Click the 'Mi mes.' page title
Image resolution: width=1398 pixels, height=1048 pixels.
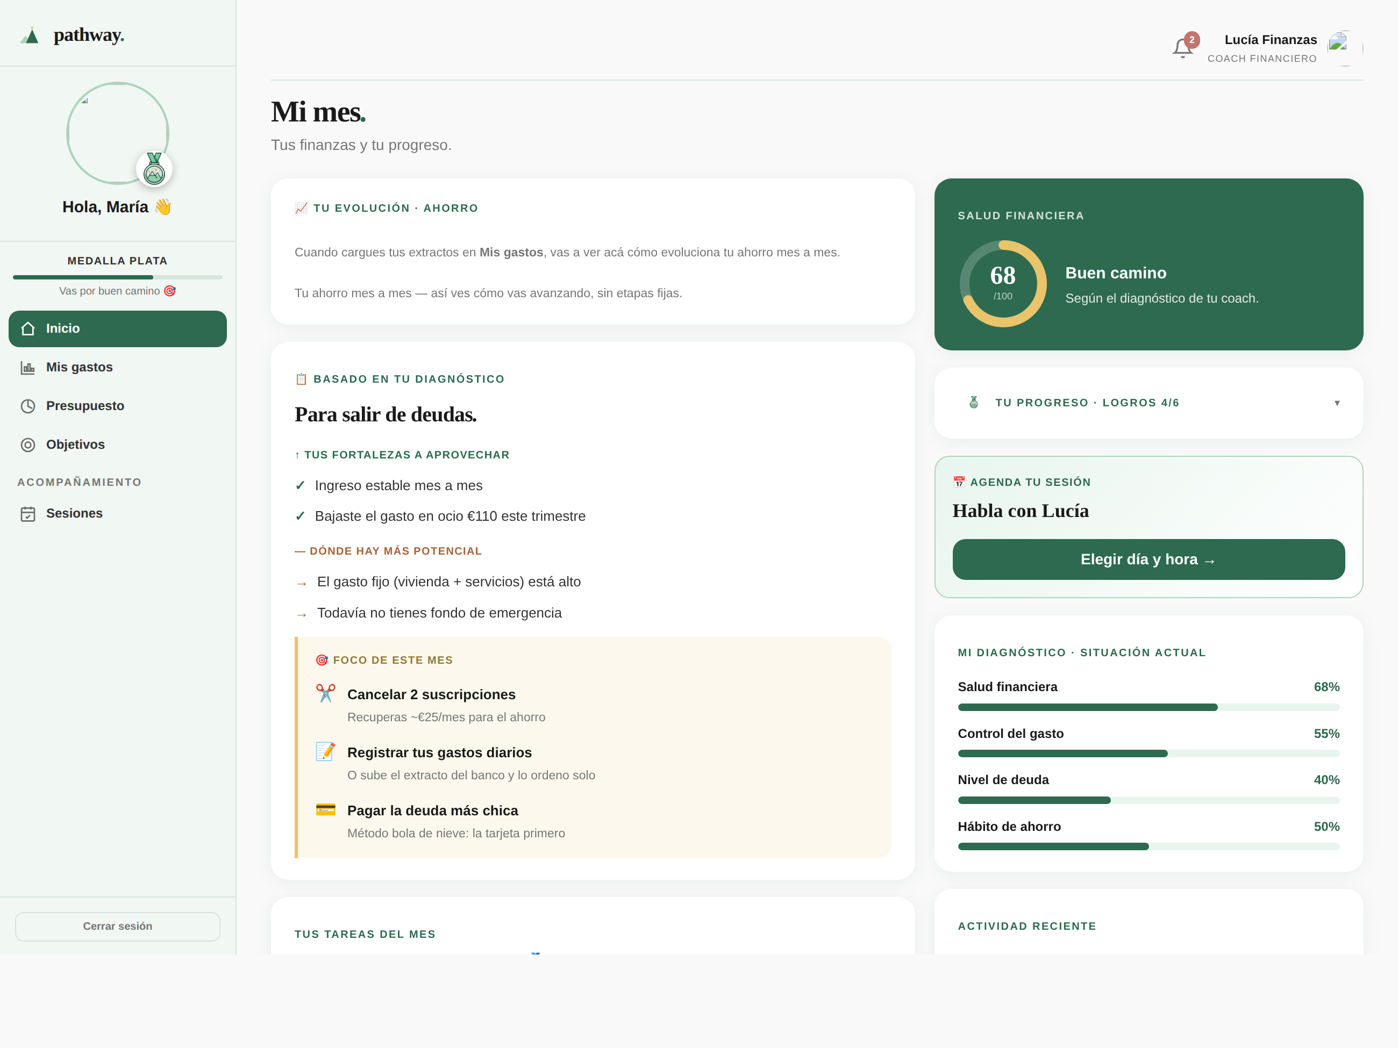click(x=318, y=112)
